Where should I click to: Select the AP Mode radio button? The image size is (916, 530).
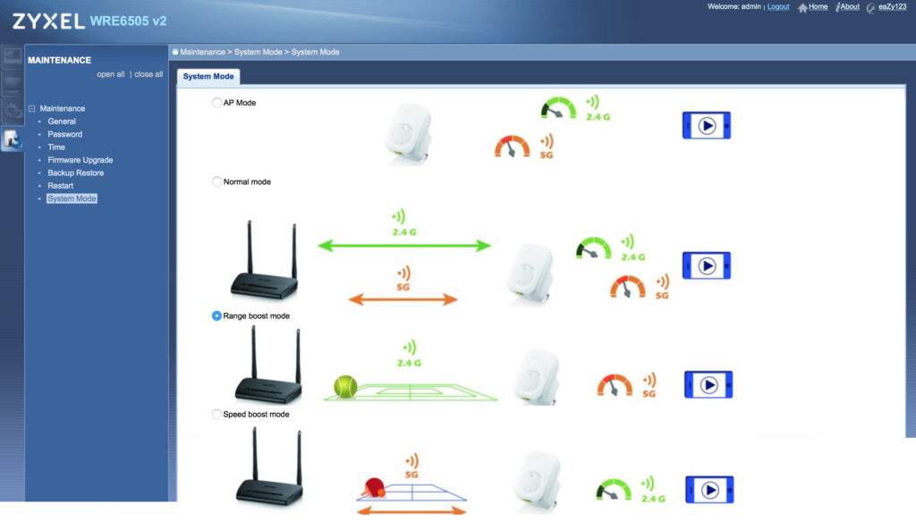tap(216, 103)
